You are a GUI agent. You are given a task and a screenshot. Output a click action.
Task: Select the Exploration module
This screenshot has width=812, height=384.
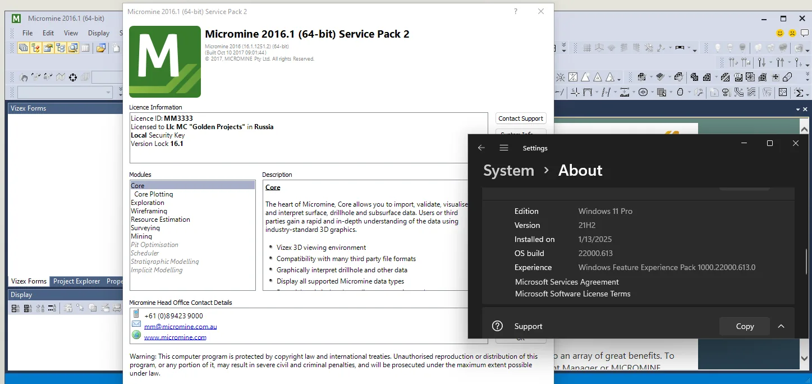click(x=147, y=203)
